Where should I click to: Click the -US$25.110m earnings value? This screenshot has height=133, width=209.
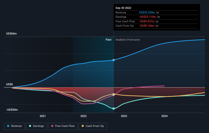pyautogui.click(x=147, y=17)
